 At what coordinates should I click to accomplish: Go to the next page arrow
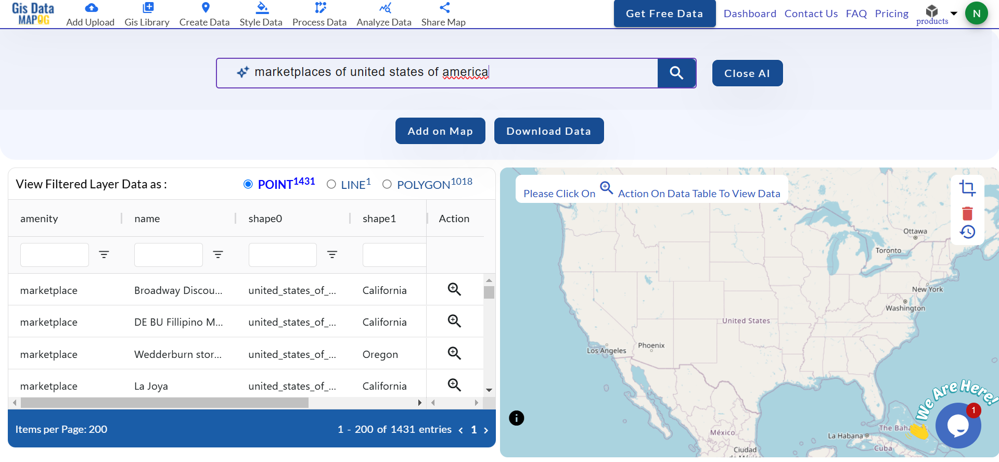click(486, 430)
